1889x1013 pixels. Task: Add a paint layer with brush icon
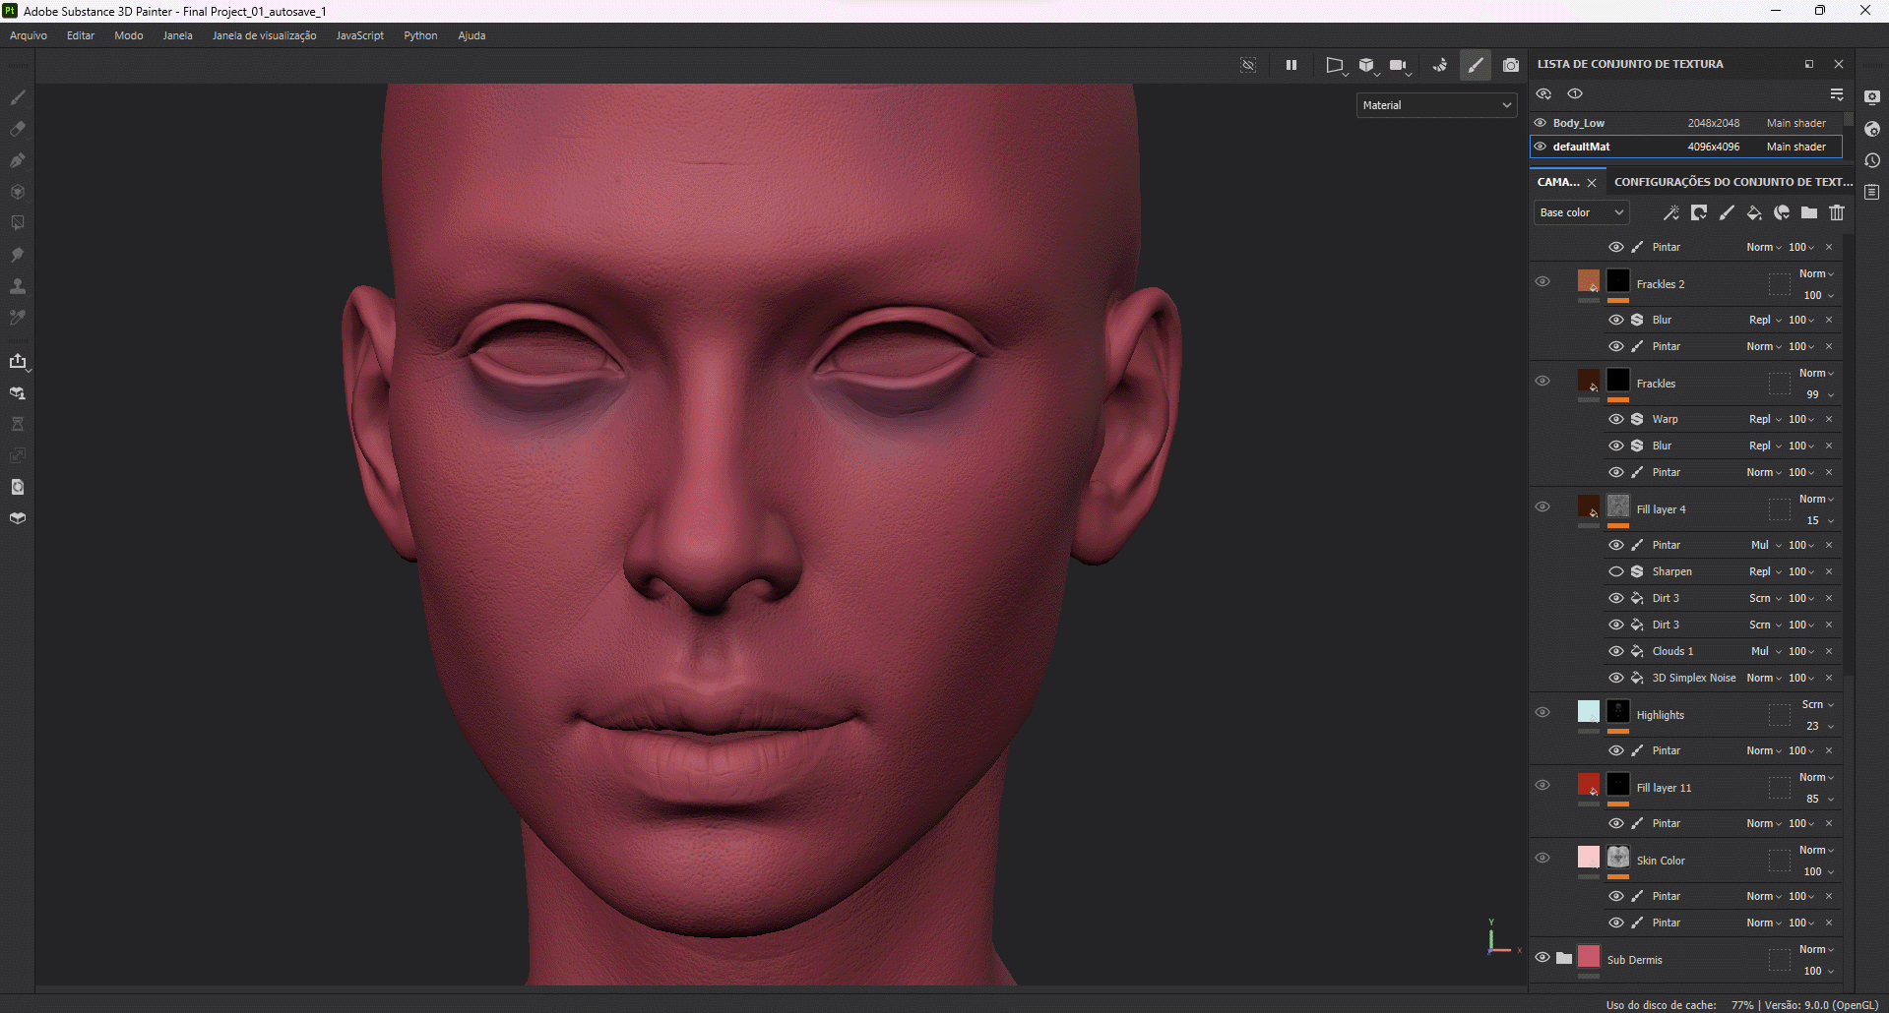tap(1727, 212)
